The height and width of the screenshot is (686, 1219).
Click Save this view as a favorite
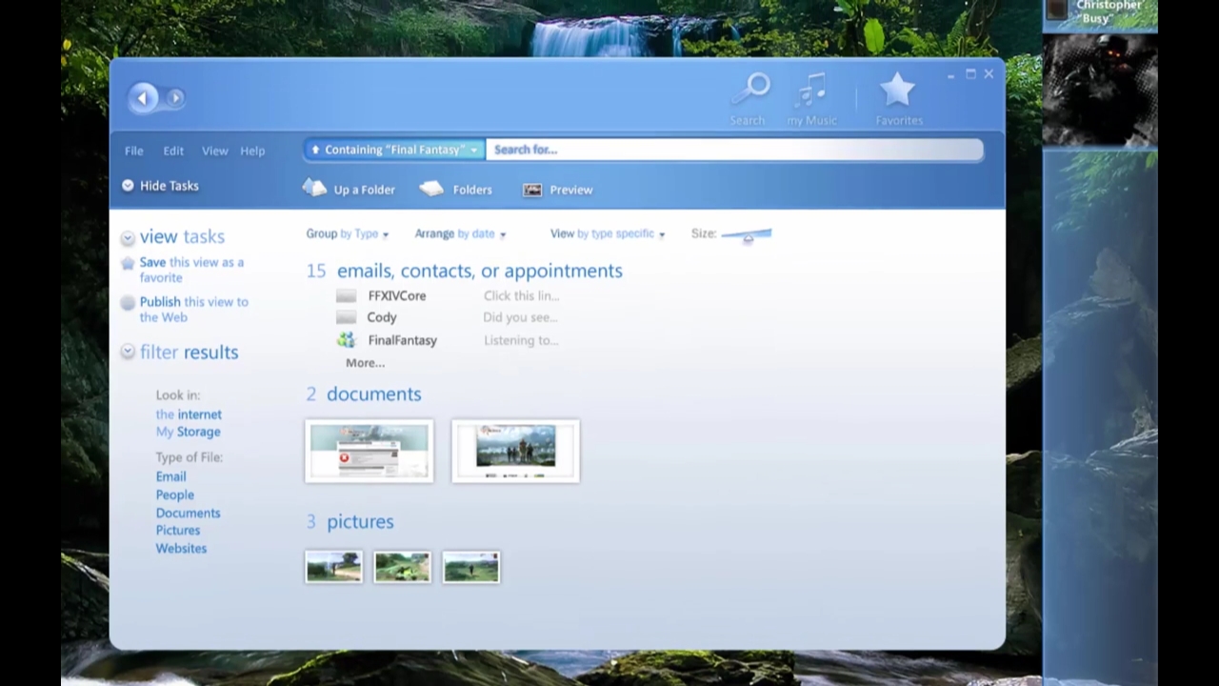point(191,270)
